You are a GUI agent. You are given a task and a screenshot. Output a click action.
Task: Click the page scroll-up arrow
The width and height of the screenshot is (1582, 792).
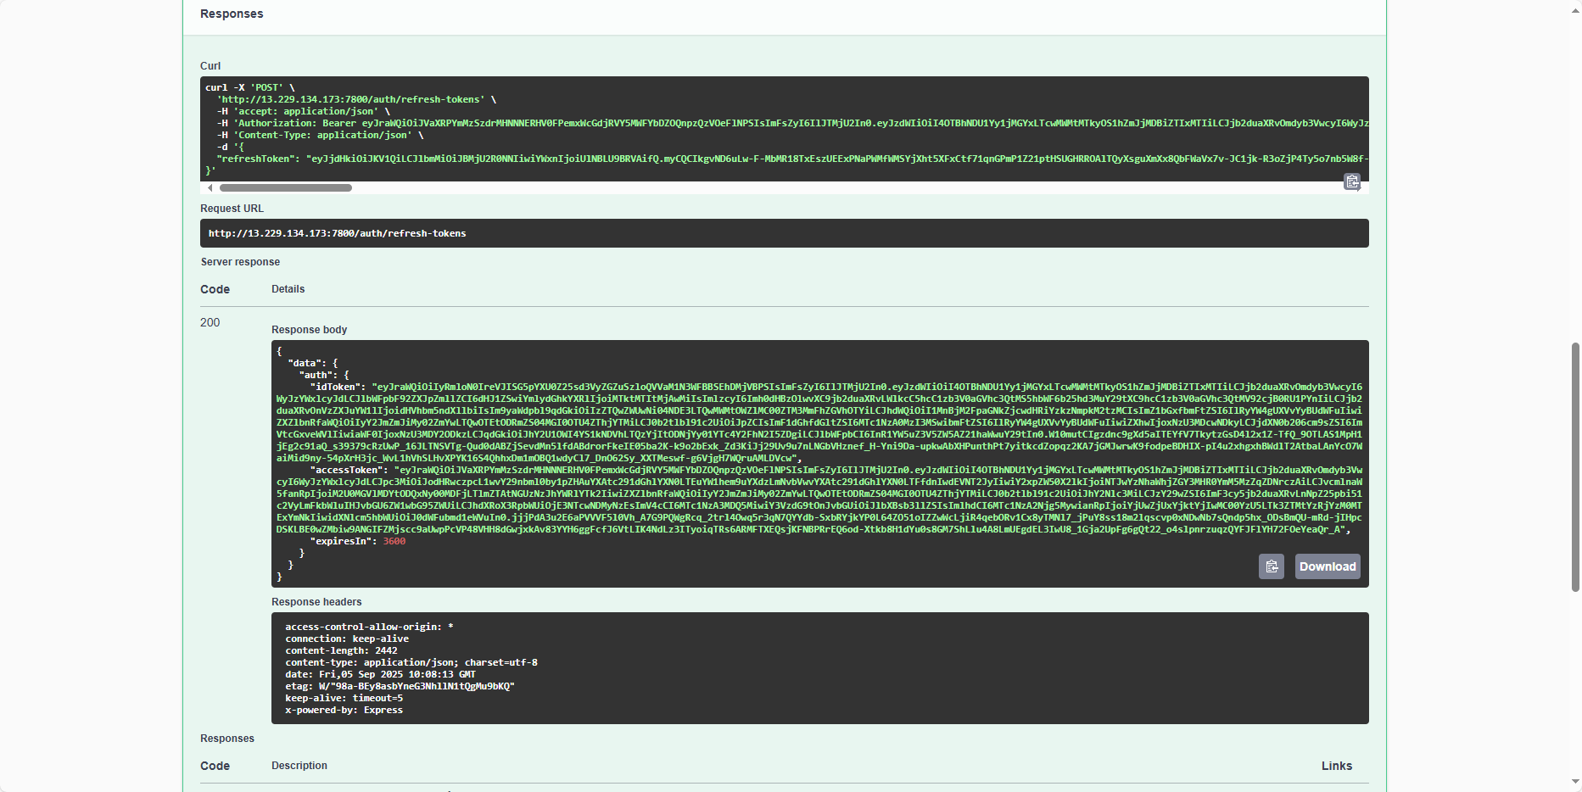point(1575,7)
